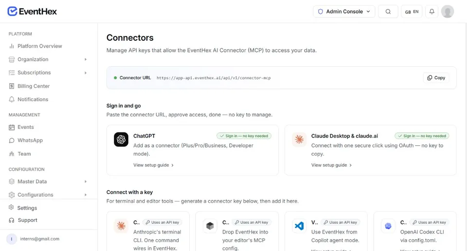467x251 pixels.
Task: Open the Organization menu item
Action: click(33, 59)
